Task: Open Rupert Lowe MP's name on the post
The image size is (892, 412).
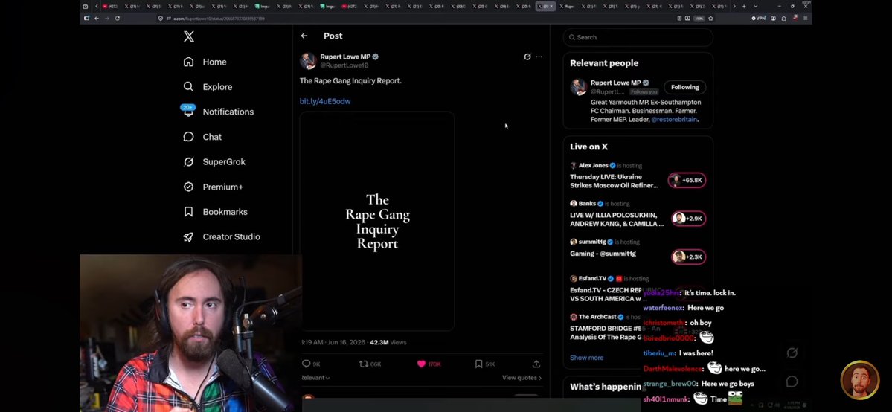Action: 345,57
